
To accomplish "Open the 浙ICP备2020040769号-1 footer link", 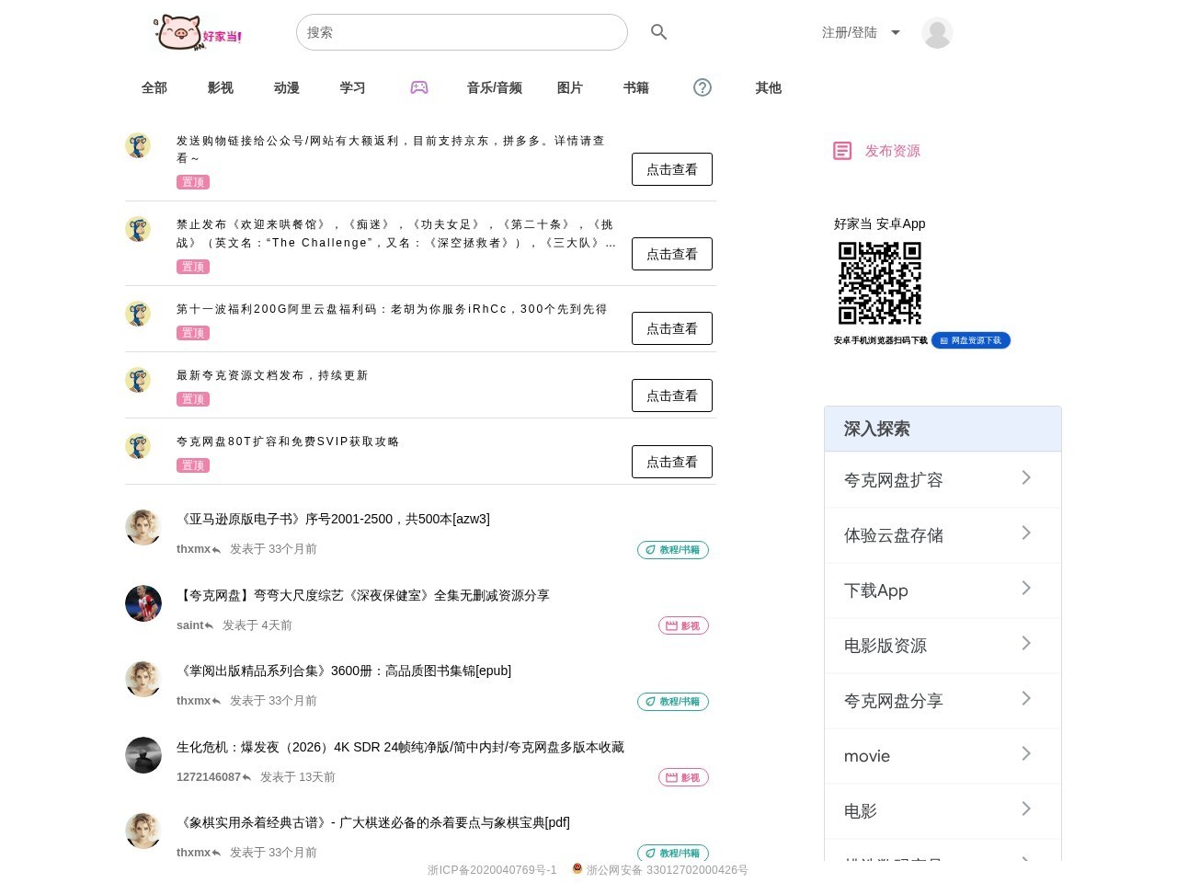I will click(492, 870).
